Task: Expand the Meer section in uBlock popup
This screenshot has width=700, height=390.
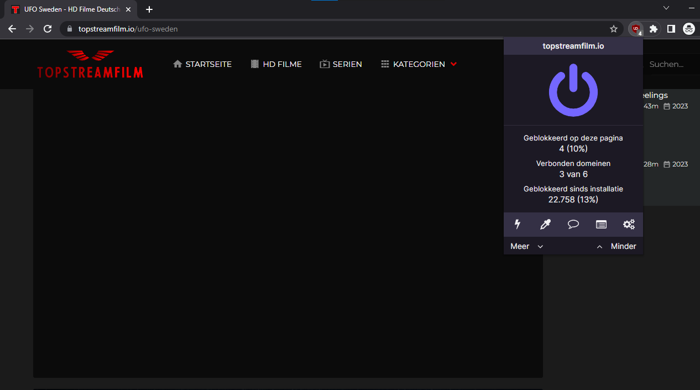Action: coord(526,246)
